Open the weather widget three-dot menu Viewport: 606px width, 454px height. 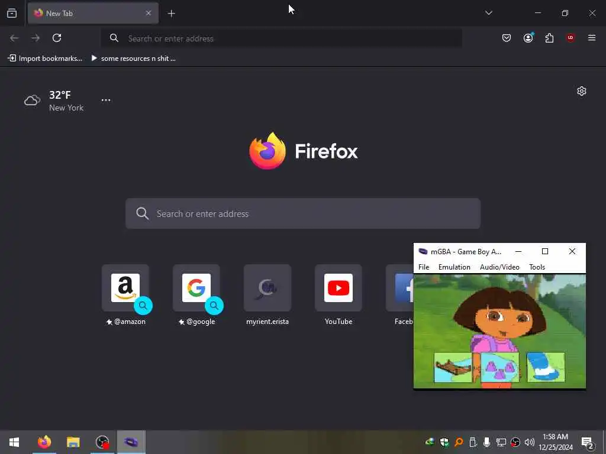click(x=106, y=100)
